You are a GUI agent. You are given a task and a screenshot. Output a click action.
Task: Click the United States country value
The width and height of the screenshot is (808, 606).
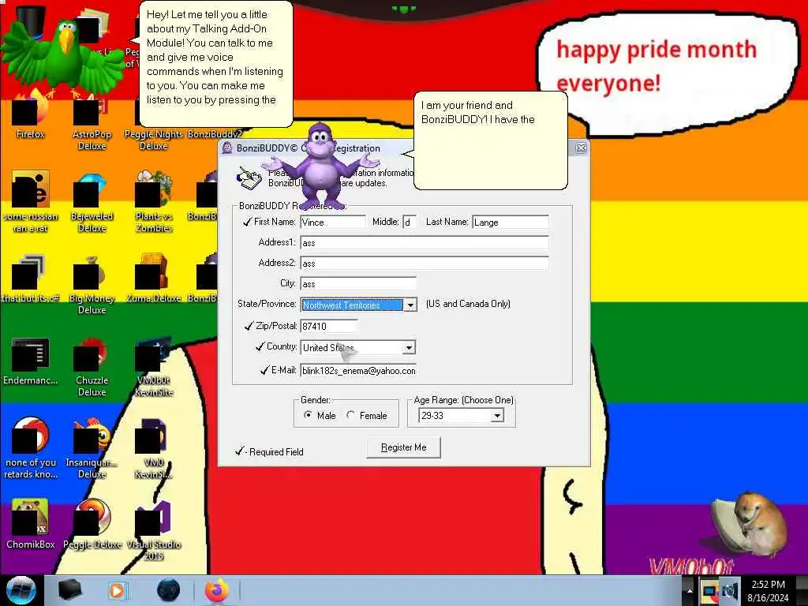(351, 348)
